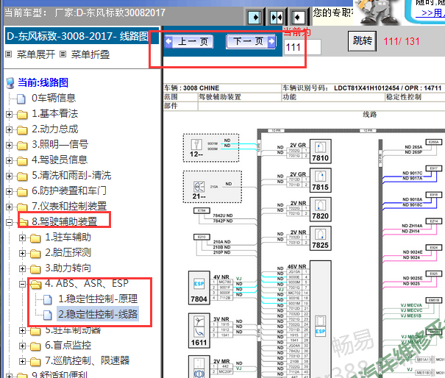445x378 pixels.
Task: Expand the 7.巡航控制、限速器 subfolder
Action: click(x=22, y=361)
